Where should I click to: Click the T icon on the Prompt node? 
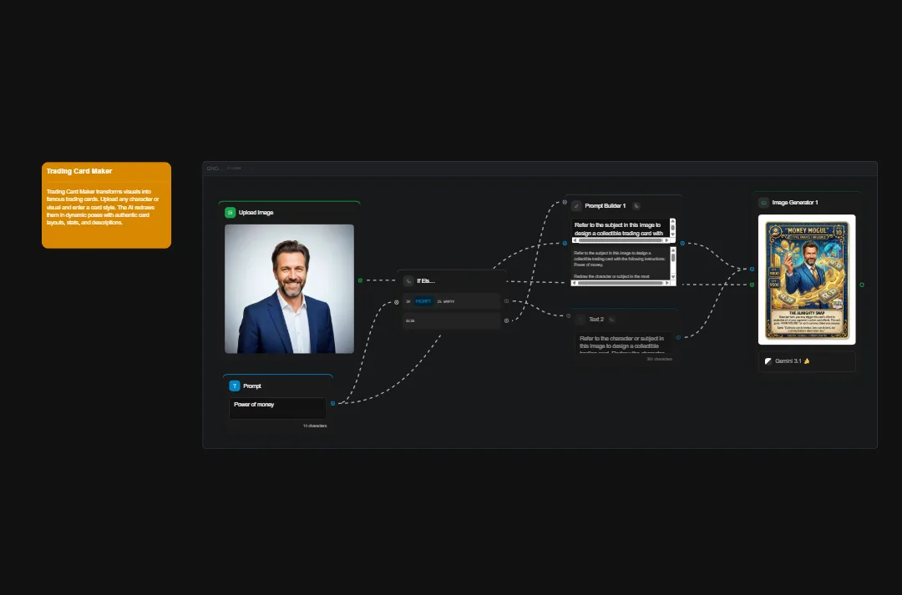coord(235,386)
